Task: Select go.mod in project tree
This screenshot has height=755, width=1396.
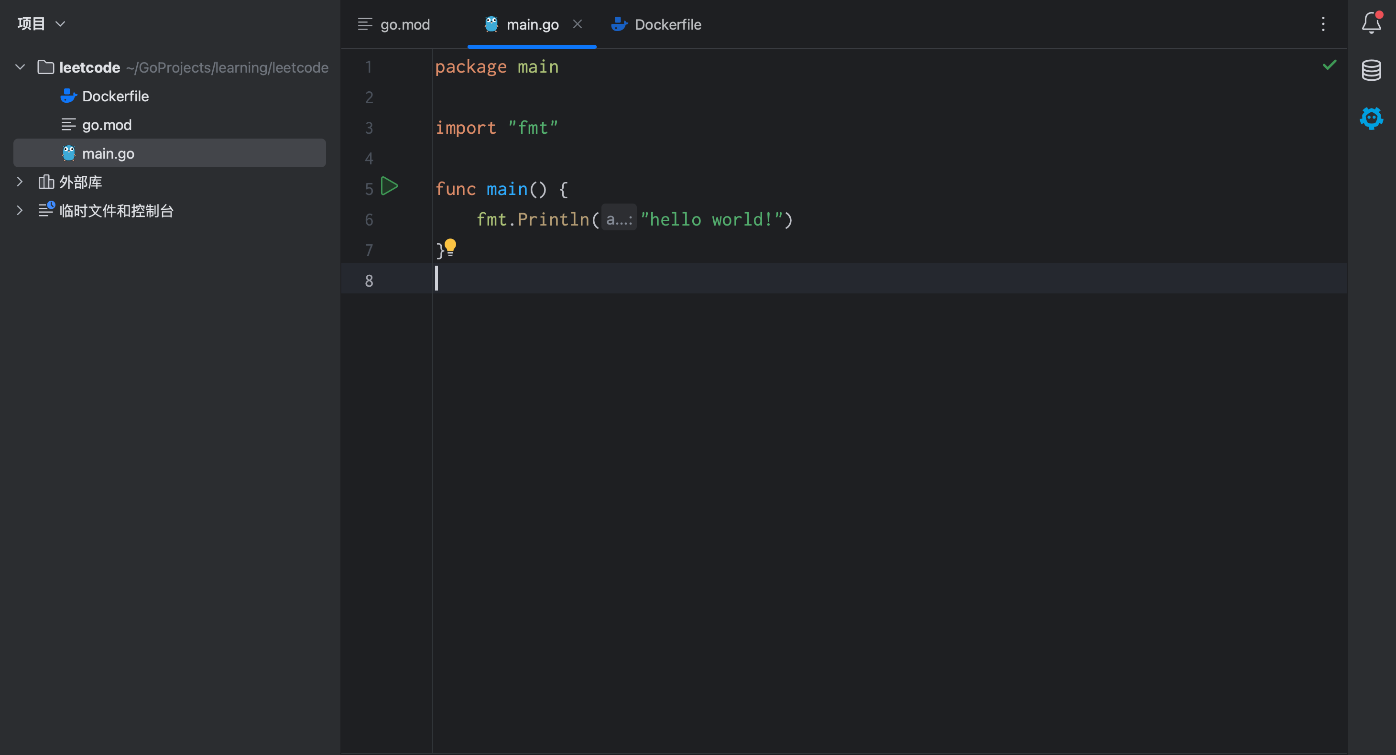Action: tap(107, 125)
